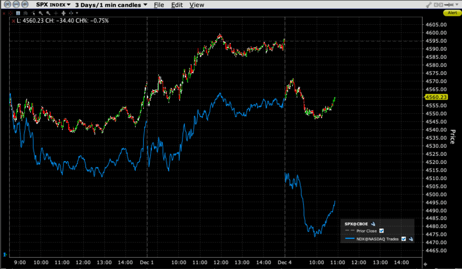Click the blue marker icon at bottom-left corner
The image size is (462, 269).
coord(5,254)
